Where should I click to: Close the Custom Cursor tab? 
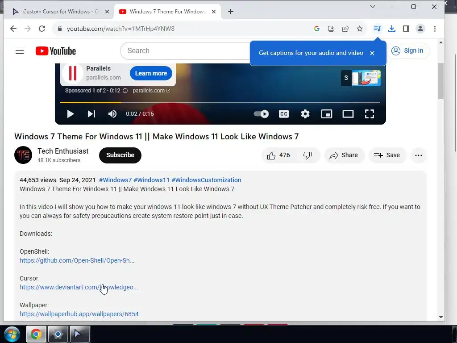pos(107,12)
